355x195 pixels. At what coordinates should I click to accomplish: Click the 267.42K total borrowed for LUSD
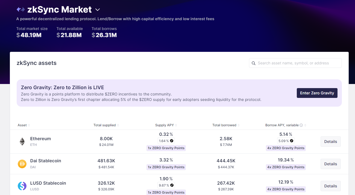pos(226,183)
